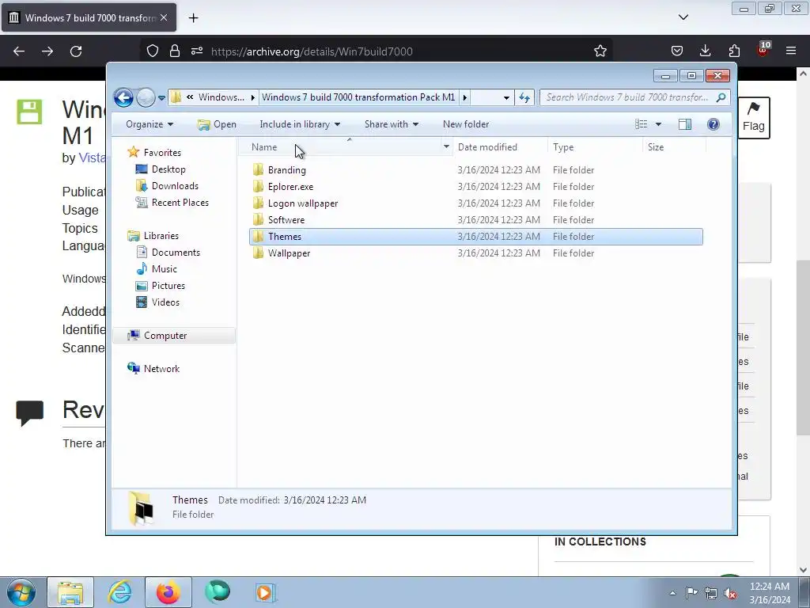Sort by Date modified column
The height and width of the screenshot is (608, 810).
pyautogui.click(x=500, y=147)
